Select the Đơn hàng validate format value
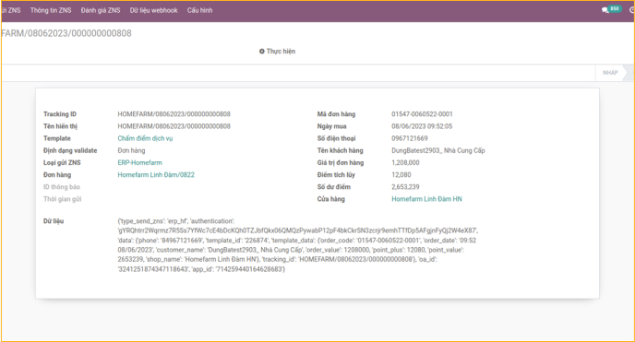This screenshot has width=635, height=342. pyautogui.click(x=131, y=150)
